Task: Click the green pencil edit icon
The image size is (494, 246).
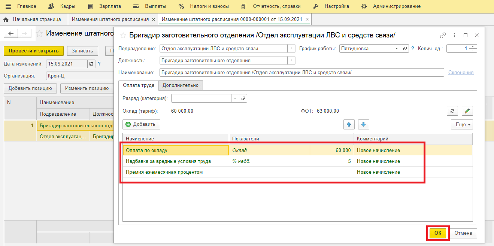Action: tap(467, 111)
